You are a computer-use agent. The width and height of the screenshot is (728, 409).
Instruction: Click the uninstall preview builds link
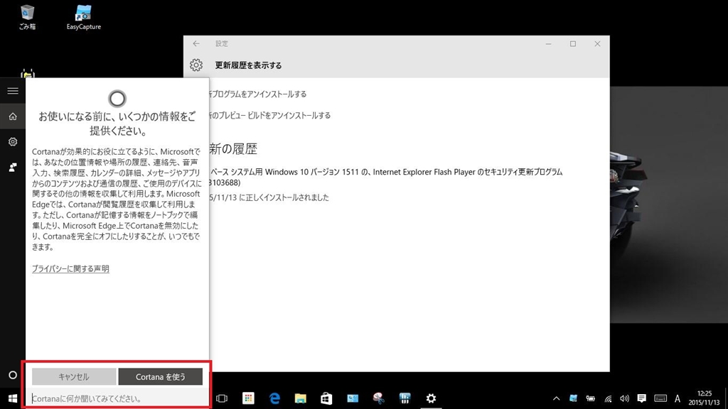click(x=269, y=116)
